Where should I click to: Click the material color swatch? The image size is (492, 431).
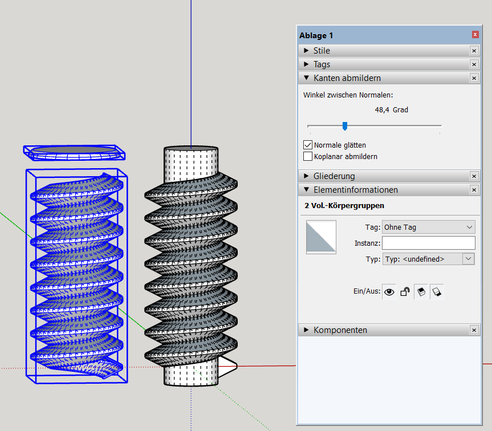[x=321, y=237]
